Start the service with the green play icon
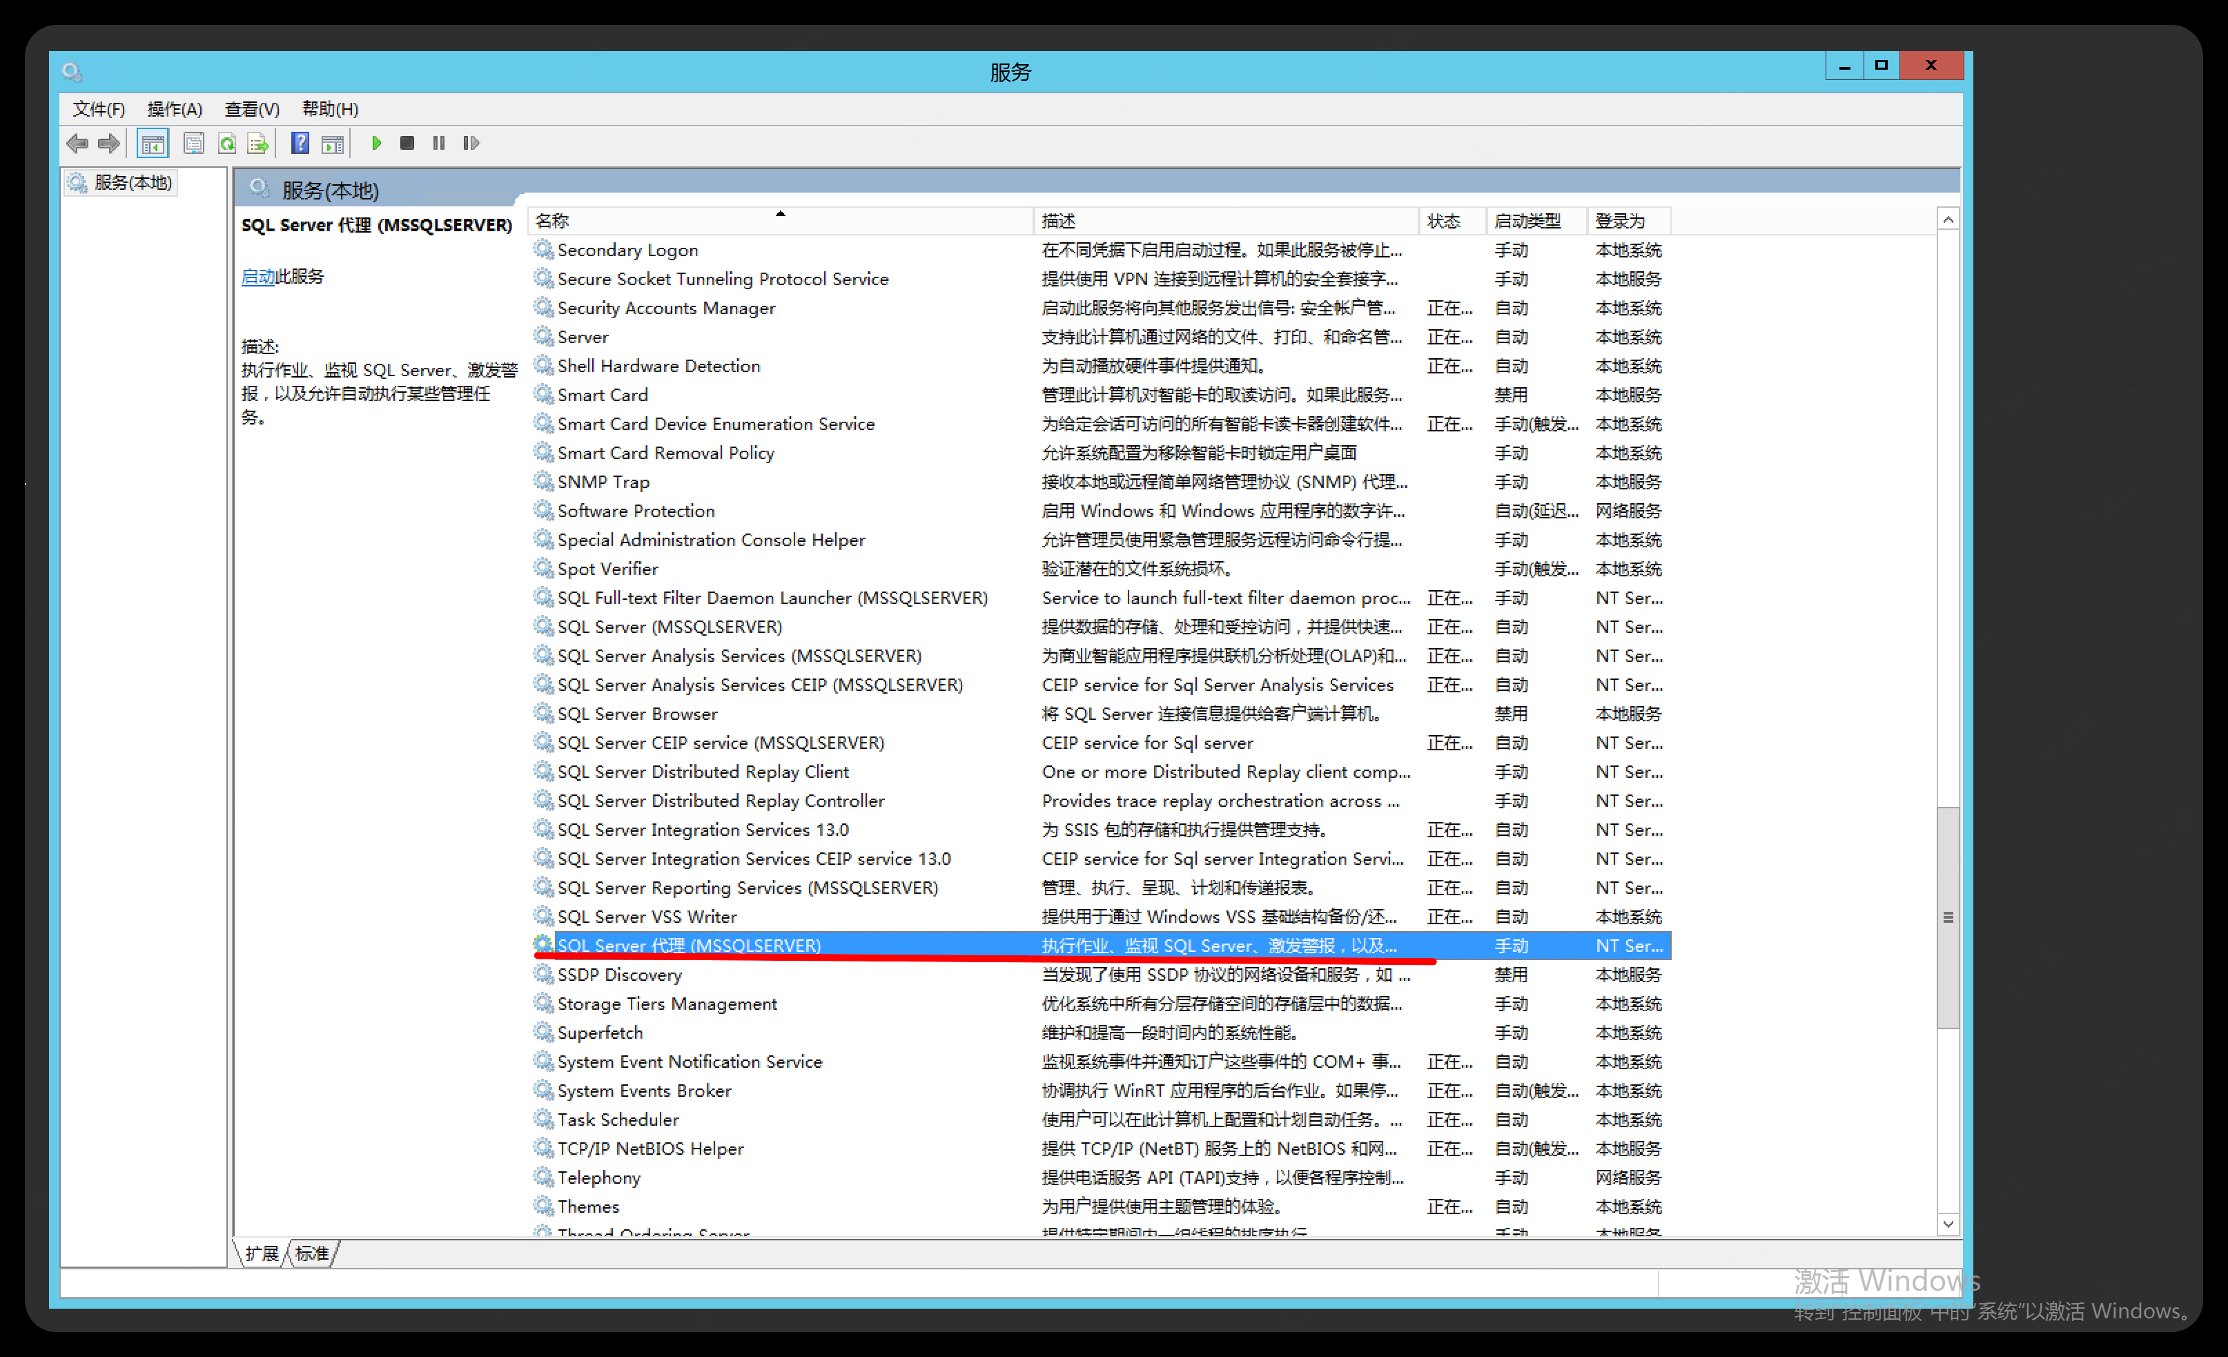Viewport: 2228px width, 1357px height. point(376,143)
